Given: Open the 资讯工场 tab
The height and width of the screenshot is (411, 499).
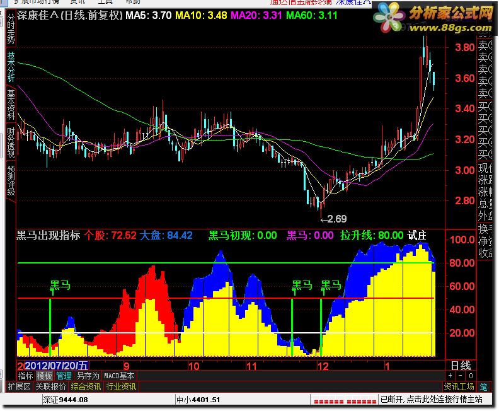Looking at the screenshot, I should point(459,387).
